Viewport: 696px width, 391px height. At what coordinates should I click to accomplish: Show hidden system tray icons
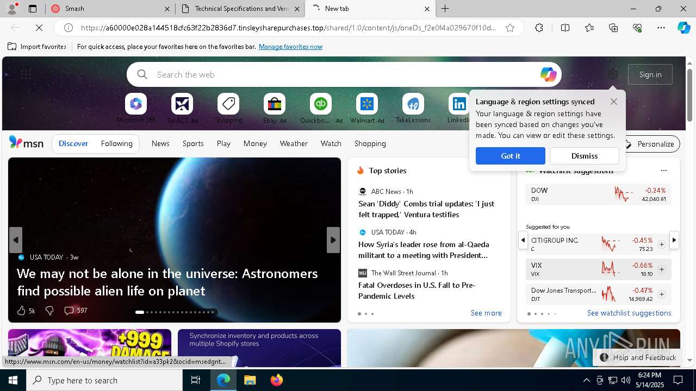(x=586, y=380)
